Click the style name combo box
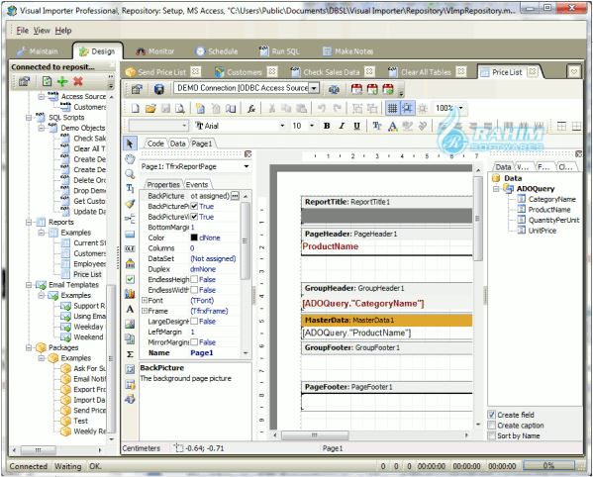The width and height of the screenshot is (593, 477). click(158, 126)
